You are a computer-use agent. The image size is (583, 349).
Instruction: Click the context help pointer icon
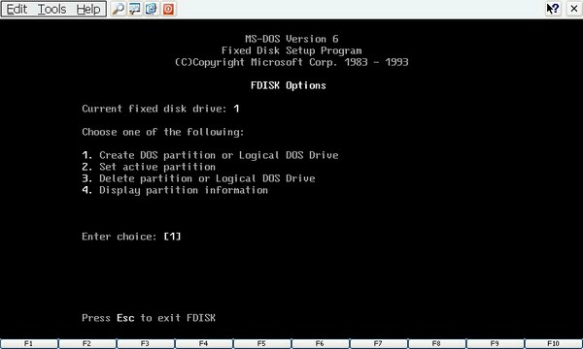[x=553, y=9]
